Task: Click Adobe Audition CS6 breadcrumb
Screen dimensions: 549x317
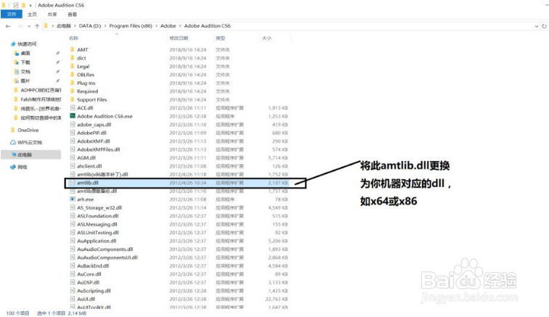Action: [207, 26]
